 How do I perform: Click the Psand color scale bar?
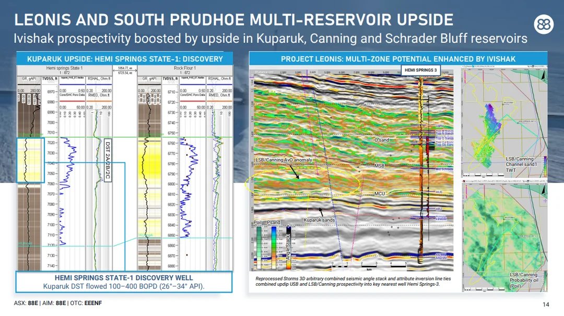[x=274, y=247]
